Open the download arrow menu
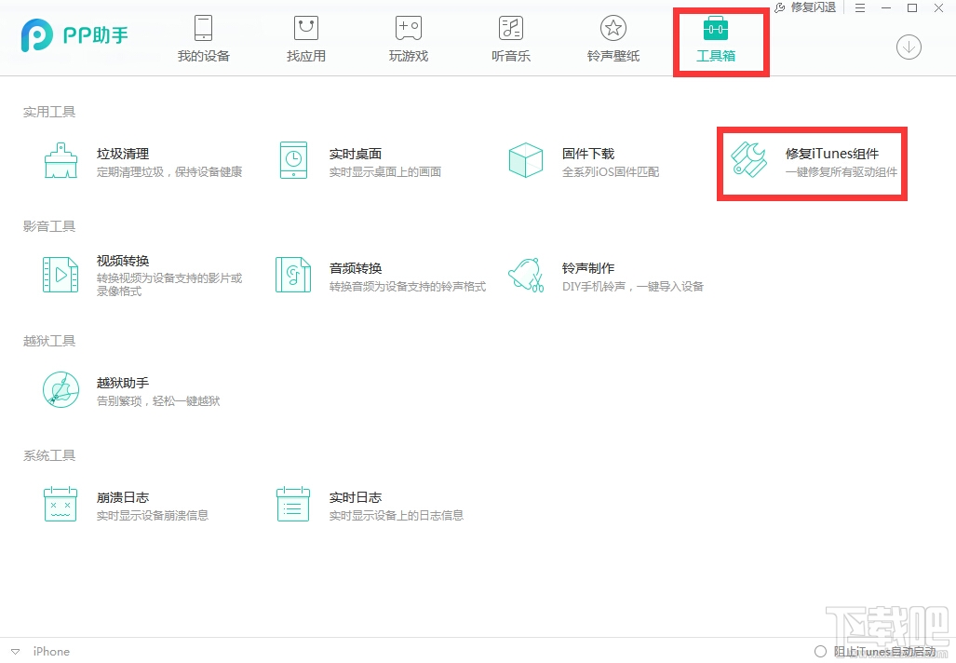Image resolution: width=956 pixels, height=663 pixels. tap(908, 47)
